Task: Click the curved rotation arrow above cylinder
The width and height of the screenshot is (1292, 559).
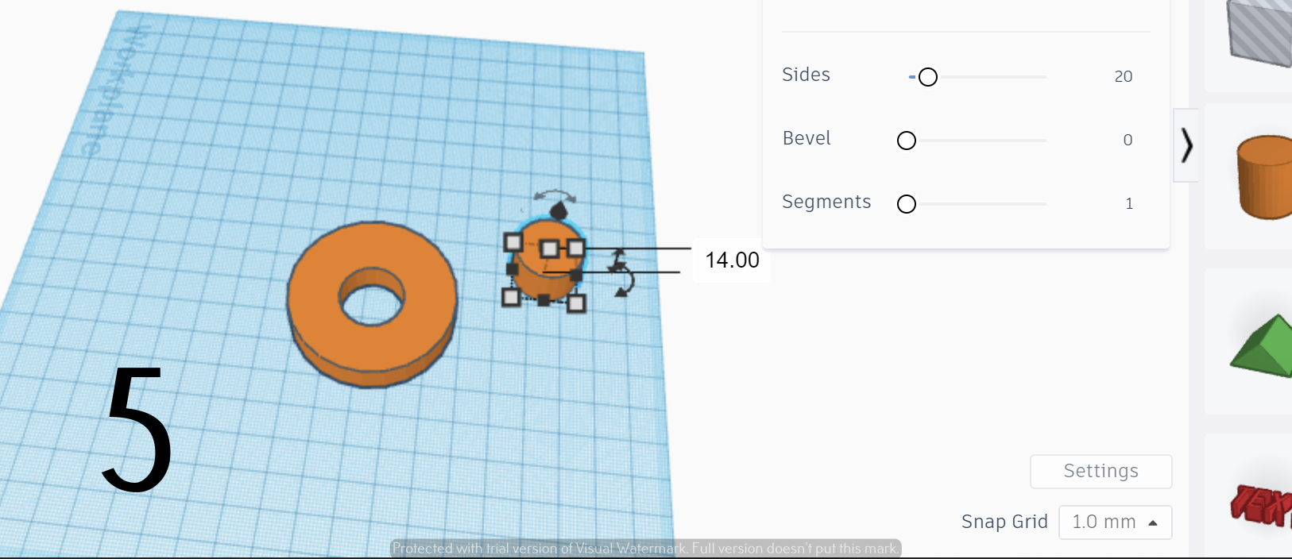Action: tap(554, 195)
